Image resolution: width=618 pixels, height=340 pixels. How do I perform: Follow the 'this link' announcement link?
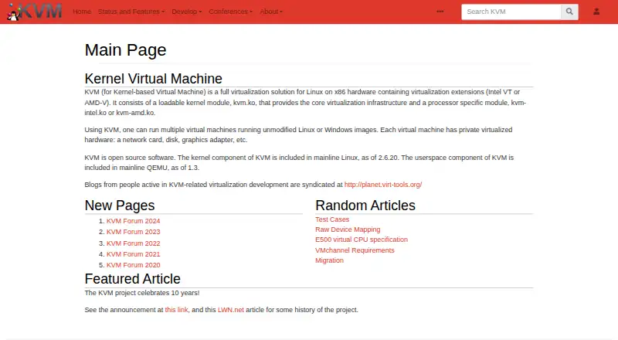[x=177, y=310]
